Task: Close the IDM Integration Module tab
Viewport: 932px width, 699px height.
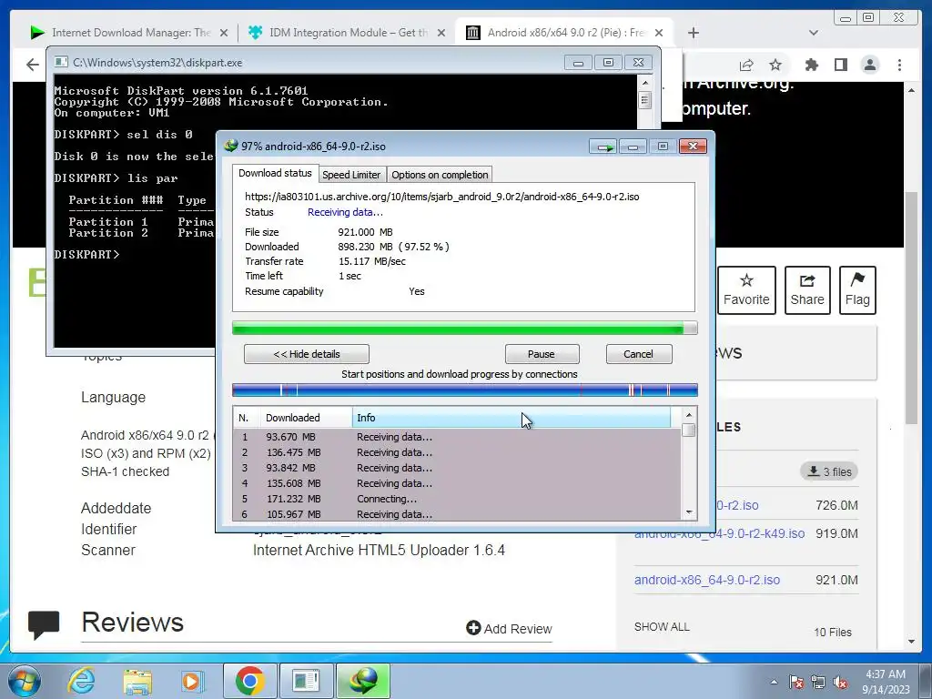Action: [x=441, y=33]
